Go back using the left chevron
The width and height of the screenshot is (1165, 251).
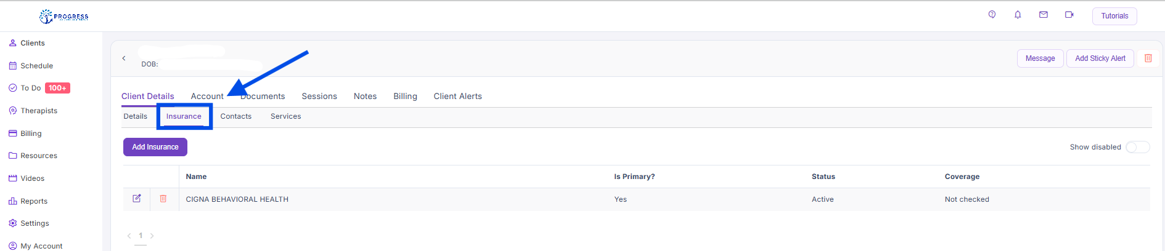pyautogui.click(x=124, y=58)
